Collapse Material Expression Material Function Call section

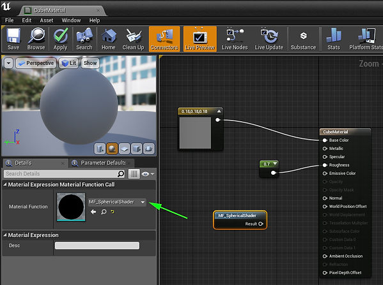pos(5,185)
